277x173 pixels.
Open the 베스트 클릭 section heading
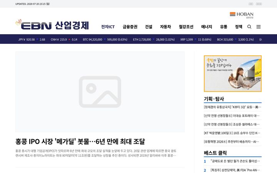click(x=215, y=153)
